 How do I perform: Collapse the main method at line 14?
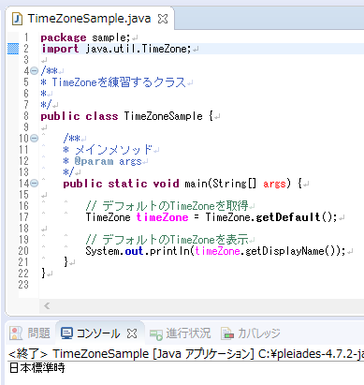pos(35,184)
